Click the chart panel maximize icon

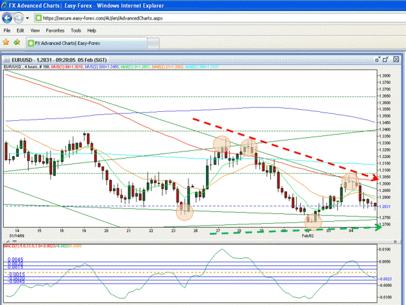pos(386,59)
